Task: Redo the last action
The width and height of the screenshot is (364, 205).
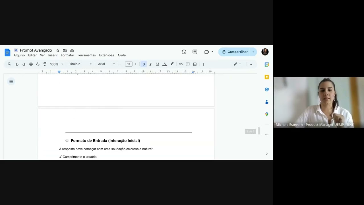Action: tap(24, 64)
